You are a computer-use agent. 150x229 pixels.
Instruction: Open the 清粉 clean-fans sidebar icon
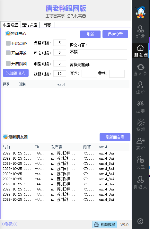point(140,144)
